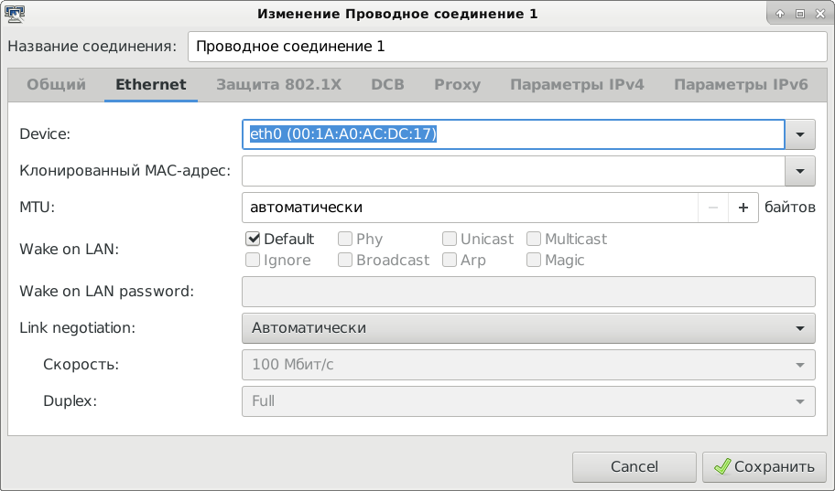Enable the Broadcast Wake on LAN checkbox
The image size is (835, 491).
click(345, 260)
